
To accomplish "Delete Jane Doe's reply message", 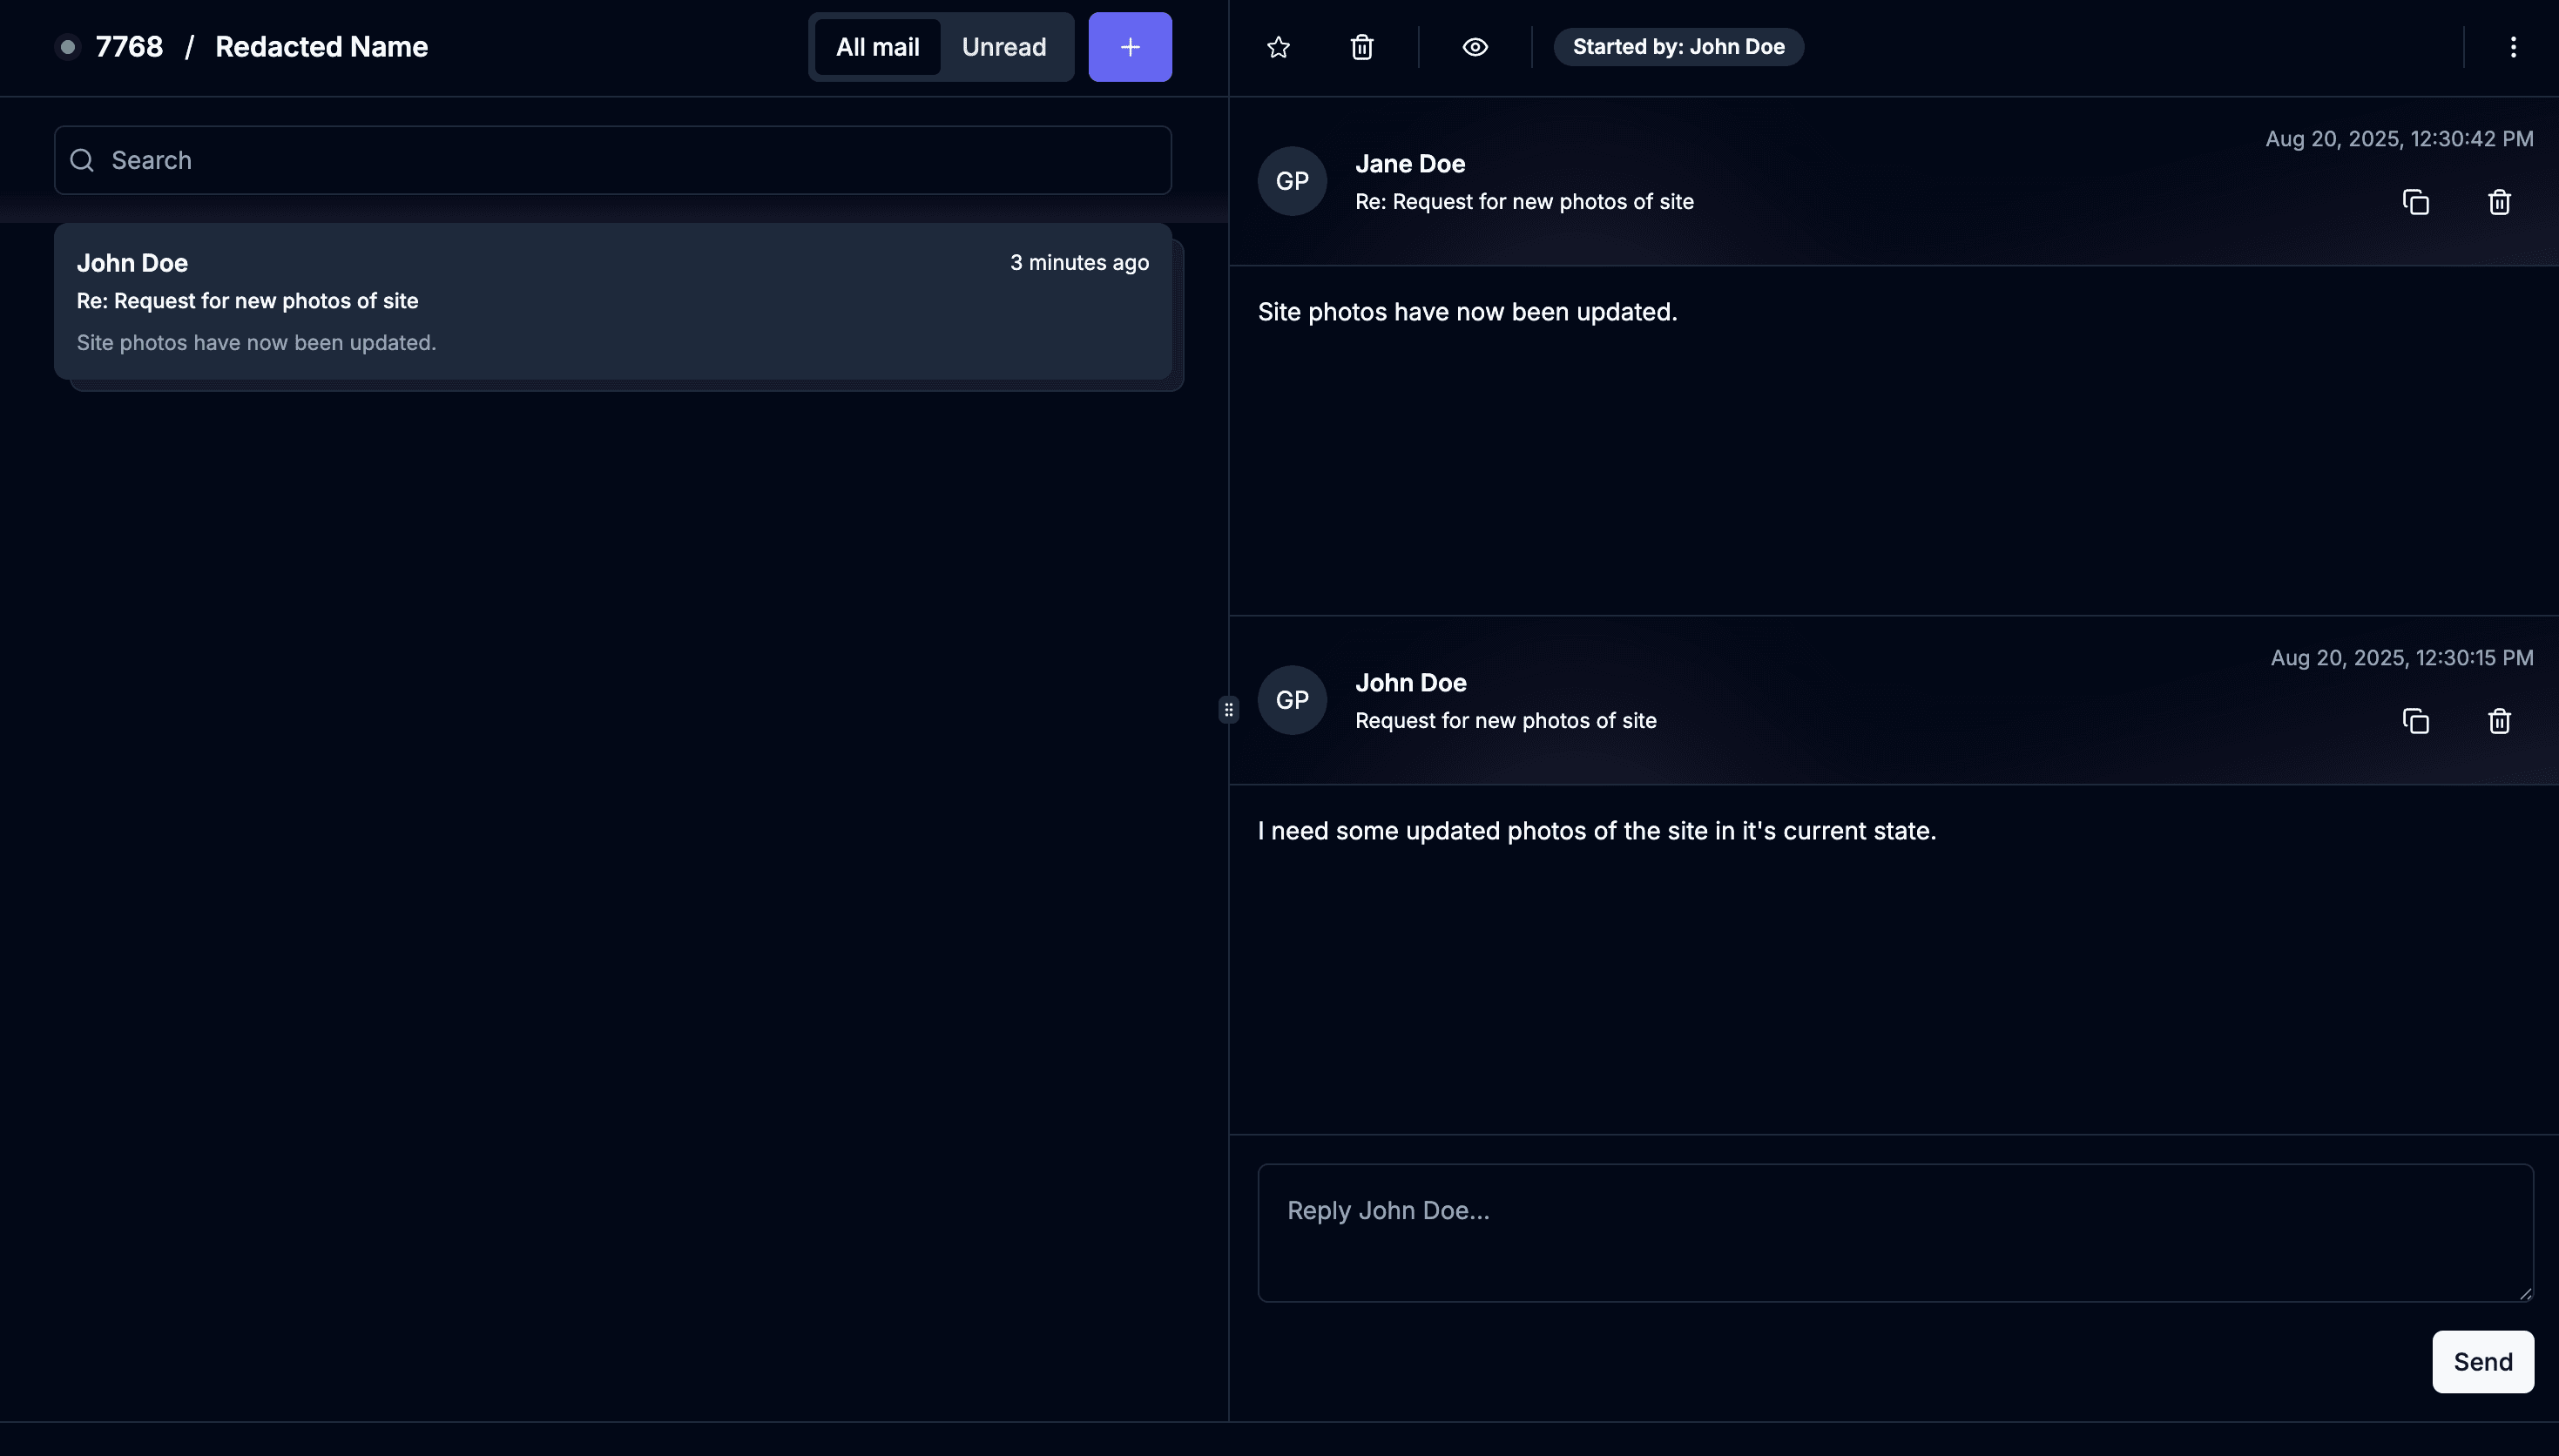I will pyautogui.click(x=2499, y=202).
